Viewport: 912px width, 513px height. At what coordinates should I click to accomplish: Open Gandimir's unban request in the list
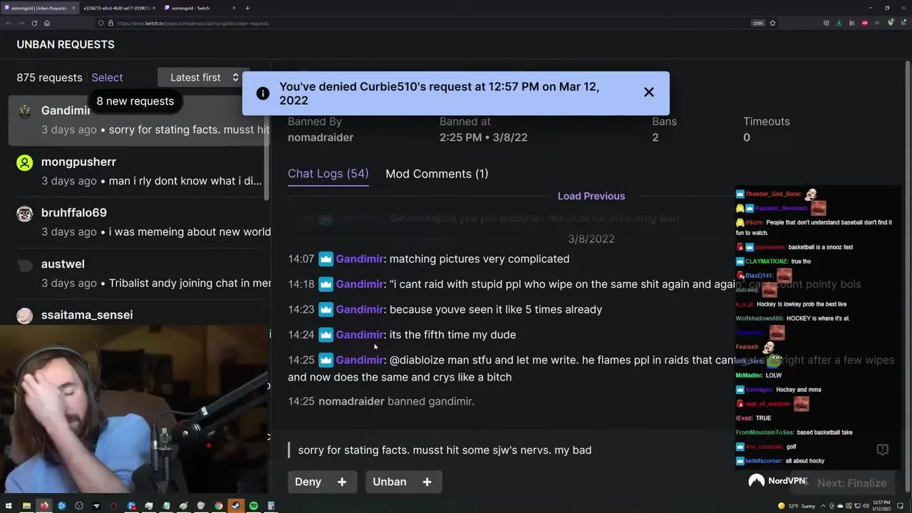point(139,120)
